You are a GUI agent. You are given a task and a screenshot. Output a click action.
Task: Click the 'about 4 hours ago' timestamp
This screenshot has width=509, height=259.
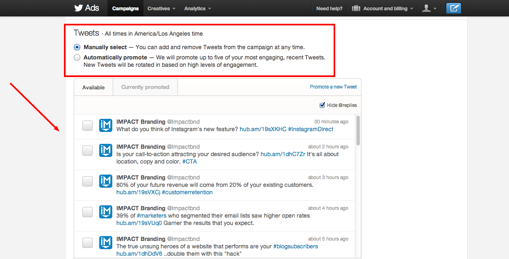tap(328, 208)
